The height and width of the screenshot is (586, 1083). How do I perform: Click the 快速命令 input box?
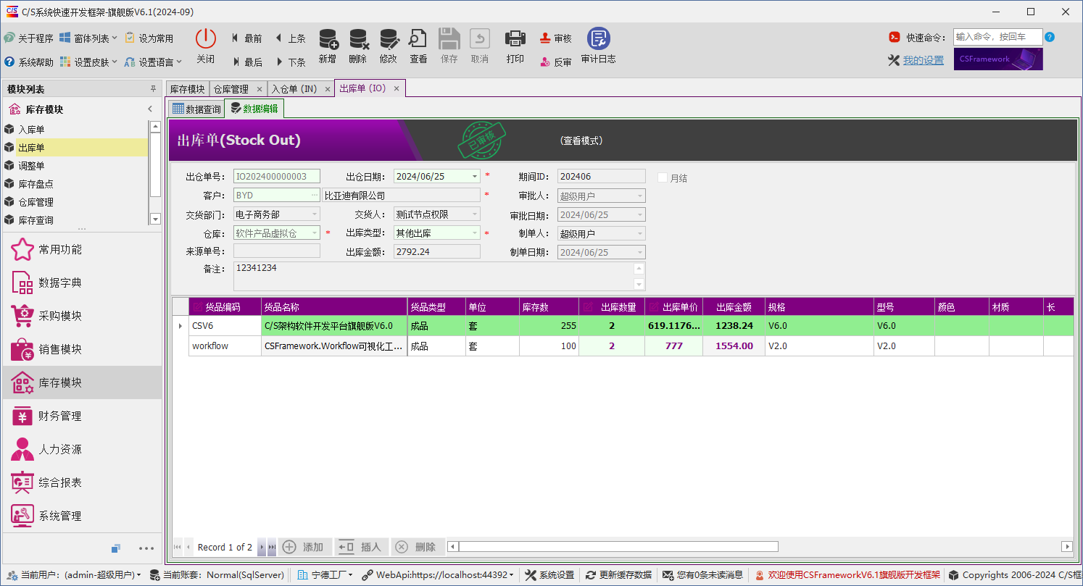click(997, 37)
